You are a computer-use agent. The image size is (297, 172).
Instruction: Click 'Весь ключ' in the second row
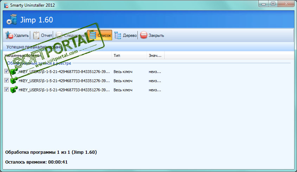(123, 81)
